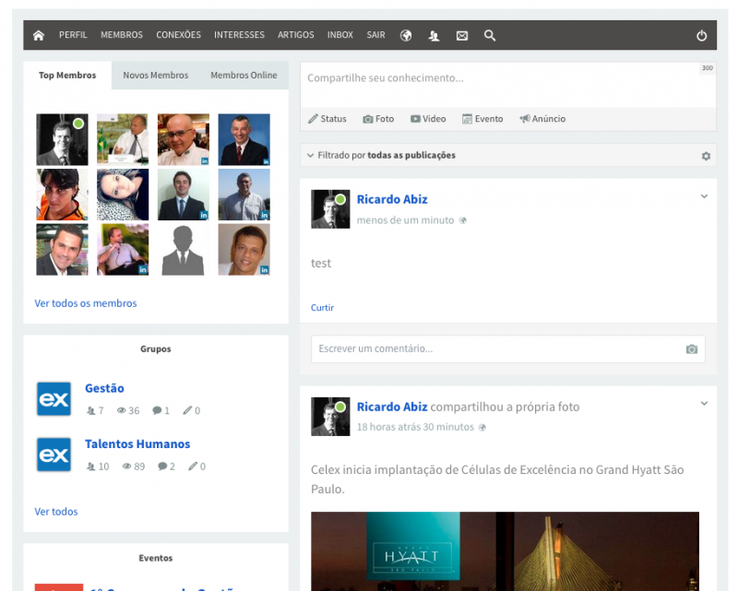Open the Gestão group logo
The width and height of the screenshot is (738, 591).
pos(54,399)
